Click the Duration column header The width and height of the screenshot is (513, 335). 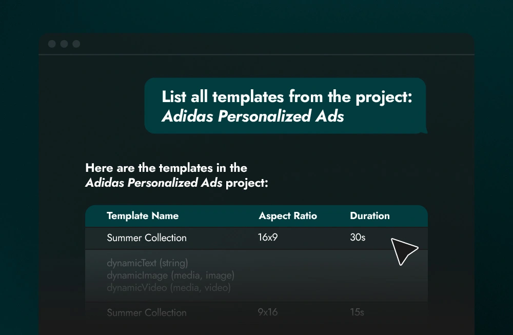click(370, 215)
